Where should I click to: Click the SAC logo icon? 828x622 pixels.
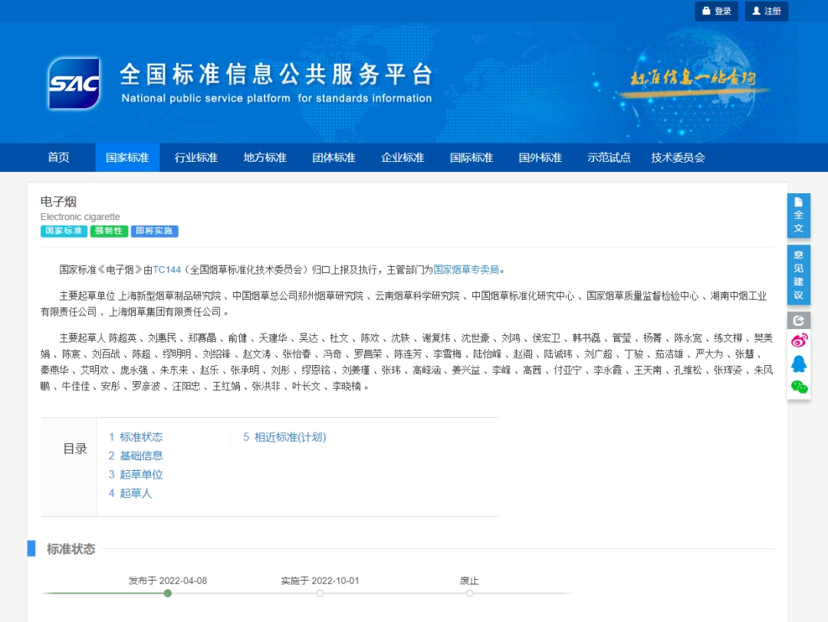[x=74, y=84]
